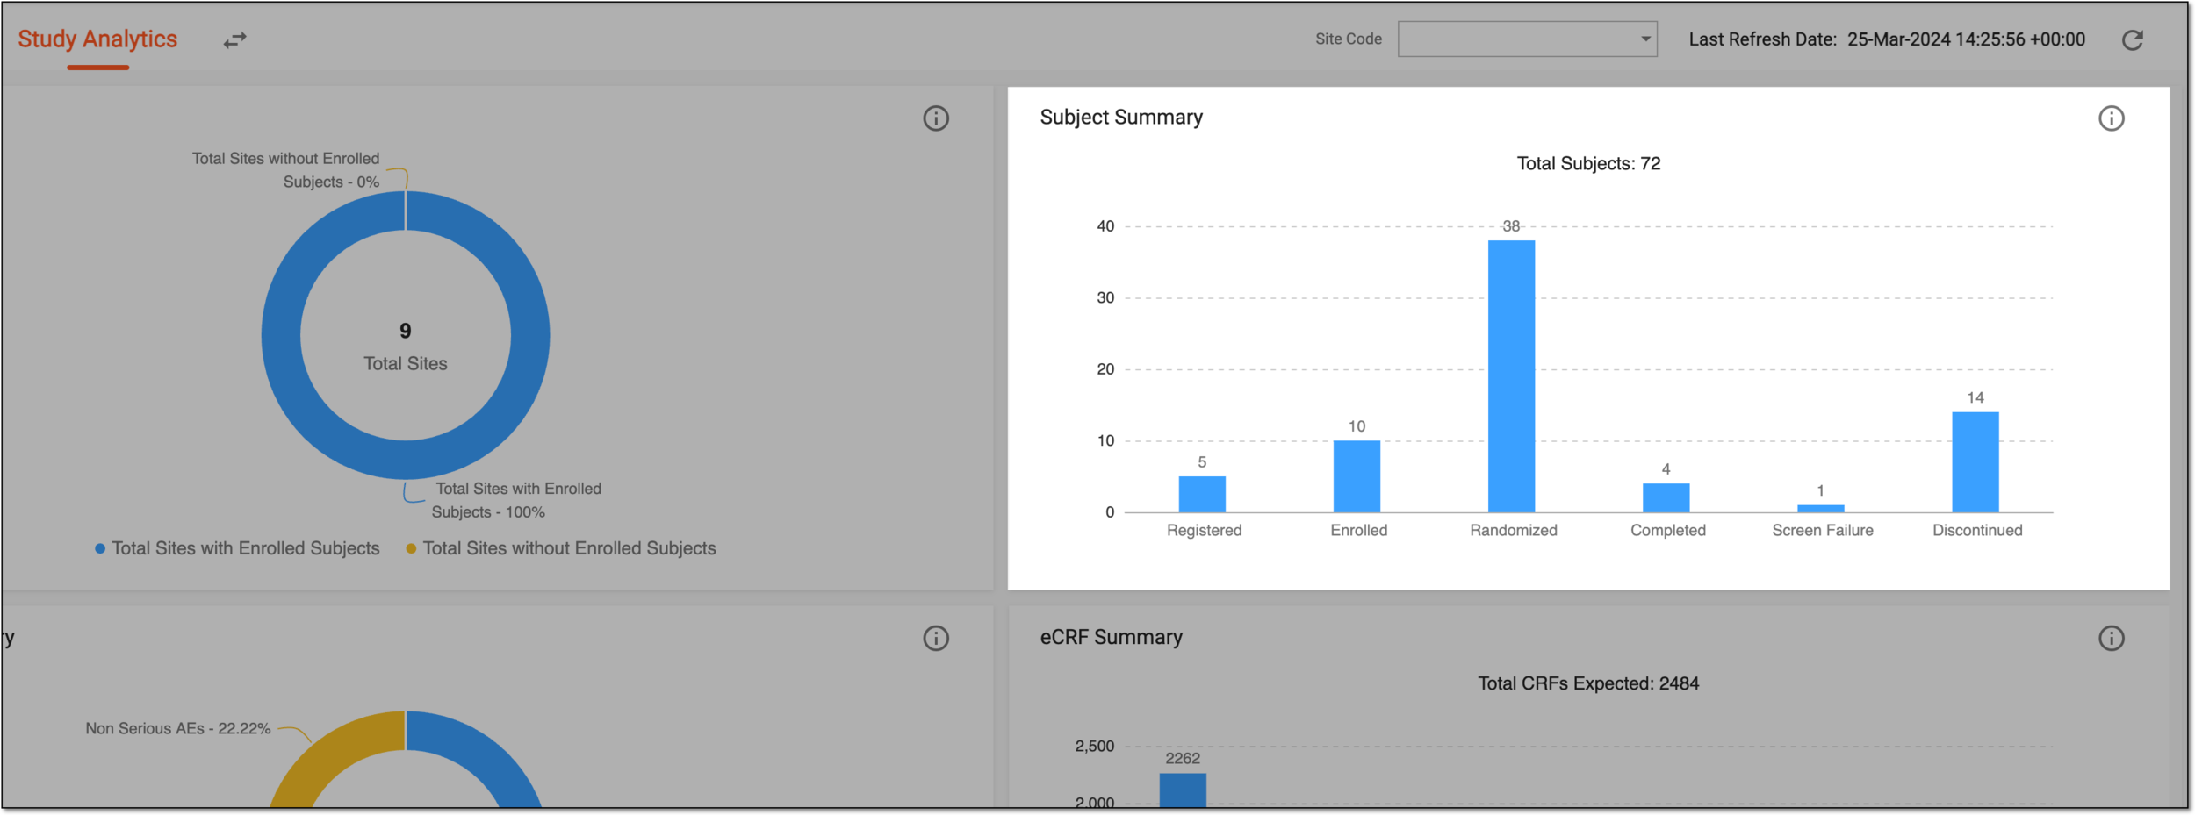Open info icon on Subject Summary panel
Screen dimensions: 2195x815
pyautogui.click(x=2112, y=118)
